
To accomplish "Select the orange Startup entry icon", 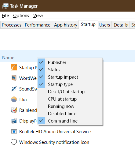I will click(x=14, y=67).
